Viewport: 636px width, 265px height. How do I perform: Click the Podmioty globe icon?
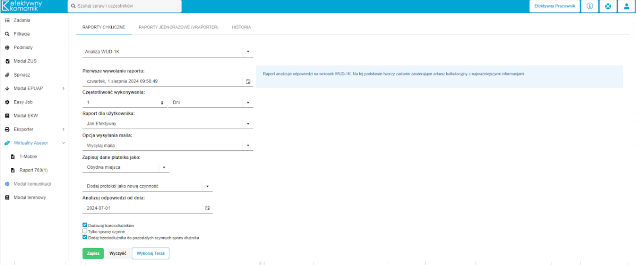click(7, 48)
